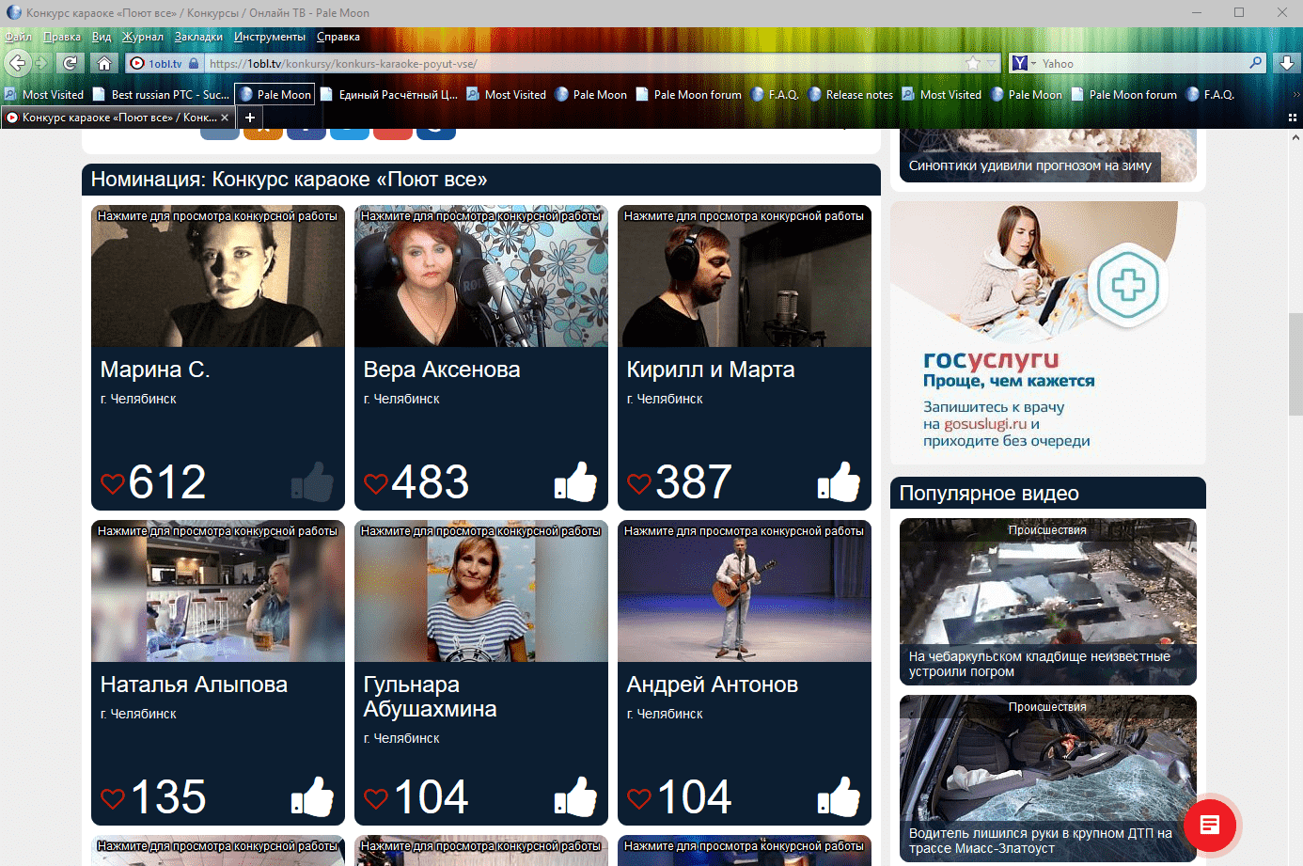Image resolution: width=1303 pixels, height=866 pixels.
Task: Close the Конкурс караоке tab
Action: pyautogui.click(x=225, y=118)
